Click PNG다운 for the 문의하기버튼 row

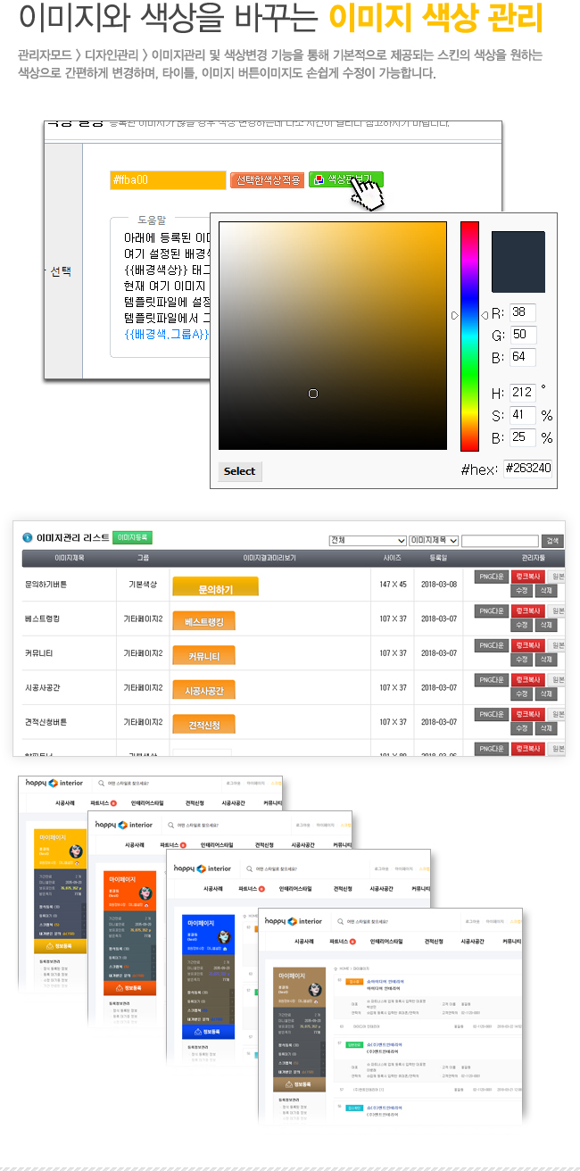click(492, 577)
